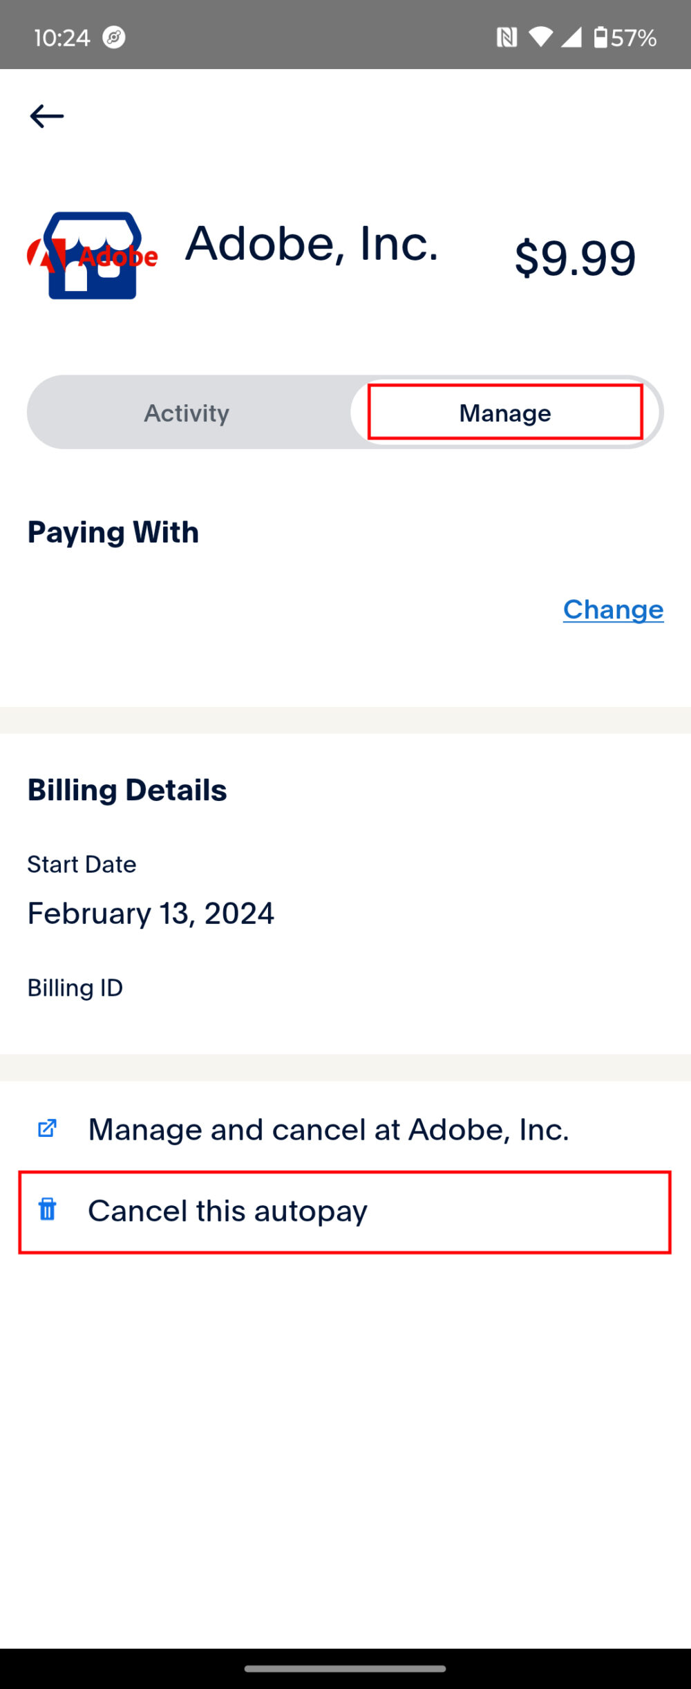Tap the NFC status icon
This screenshot has width=691, height=1689.
[507, 37]
